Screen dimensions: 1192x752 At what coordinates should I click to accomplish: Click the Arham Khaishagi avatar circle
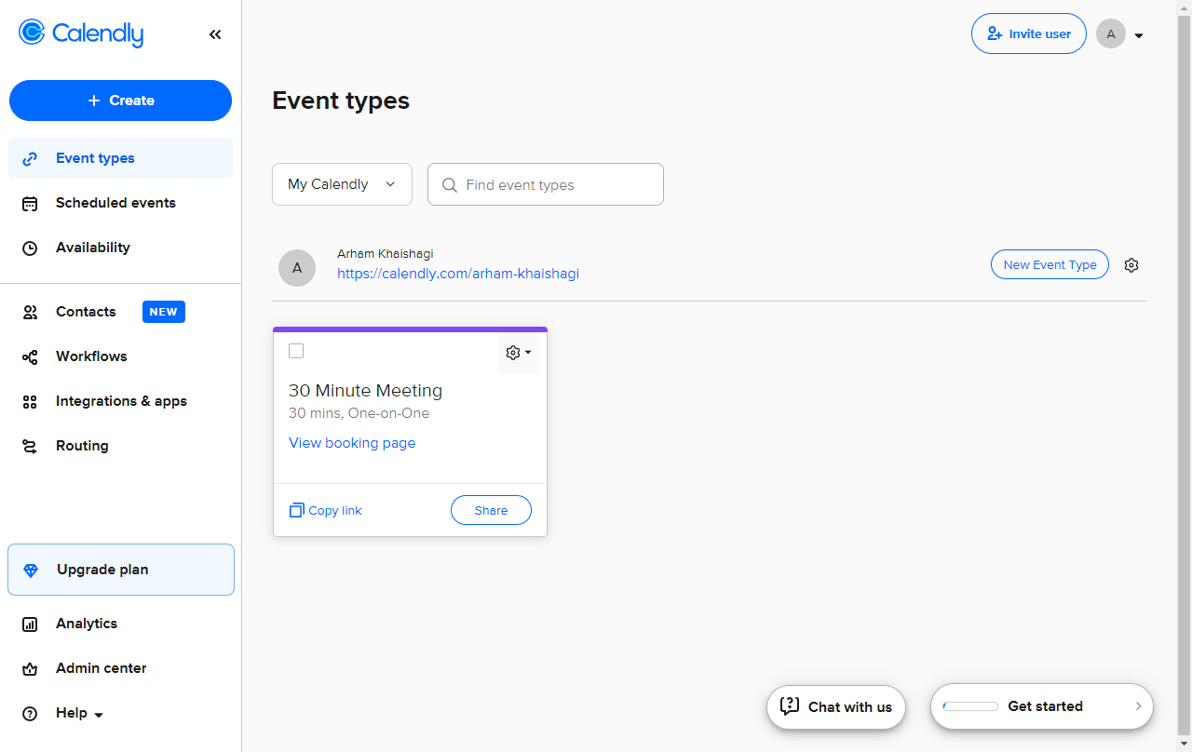click(x=297, y=268)
